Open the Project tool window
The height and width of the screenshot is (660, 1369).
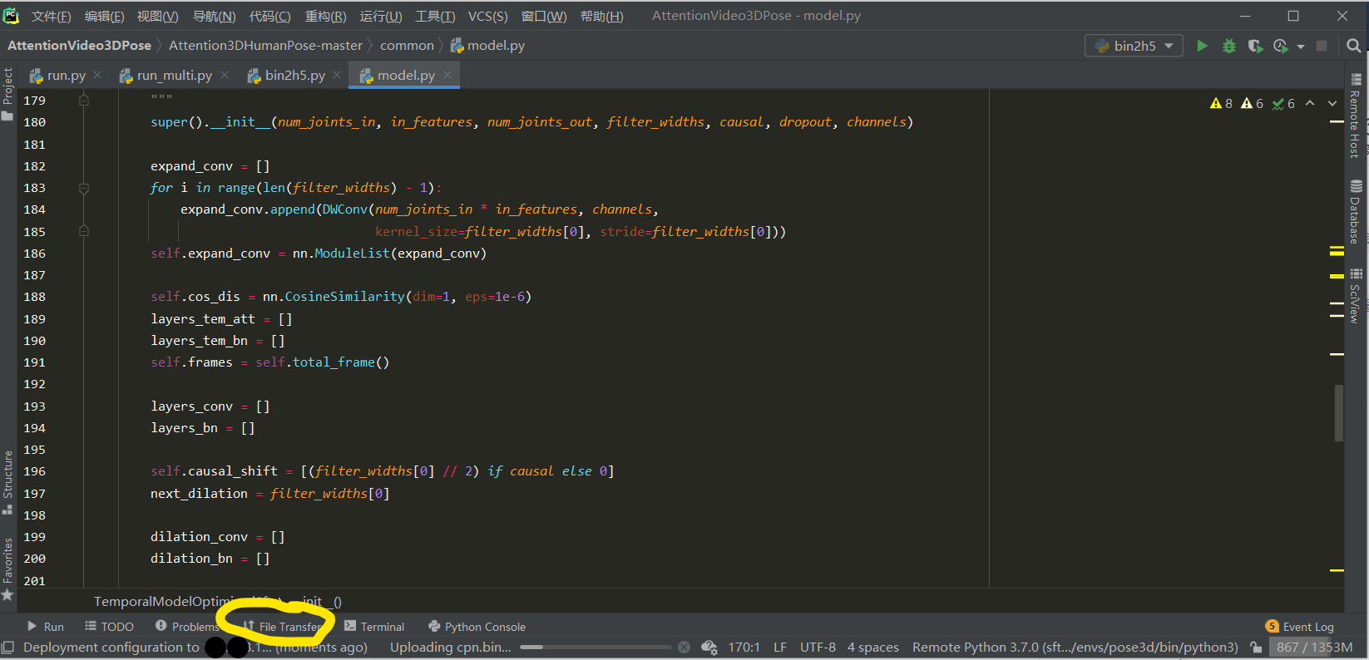coord(8,94)
